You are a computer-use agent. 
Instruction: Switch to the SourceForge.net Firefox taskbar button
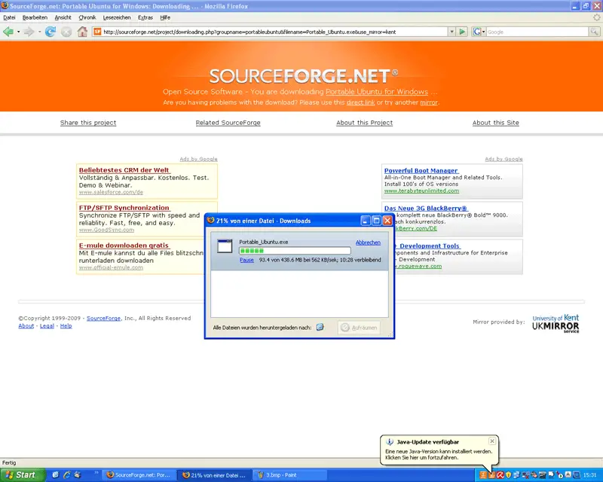(139, 475)
